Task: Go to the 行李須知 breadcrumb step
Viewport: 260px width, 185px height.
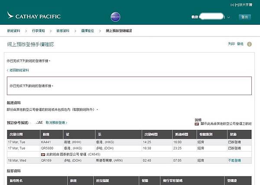Action: pos(38,31)
